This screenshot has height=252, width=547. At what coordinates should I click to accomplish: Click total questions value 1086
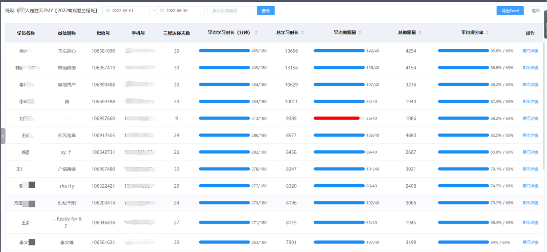coord(411,118)
